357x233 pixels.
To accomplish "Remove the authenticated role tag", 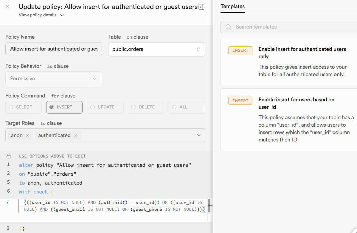I will pos(76,136).
